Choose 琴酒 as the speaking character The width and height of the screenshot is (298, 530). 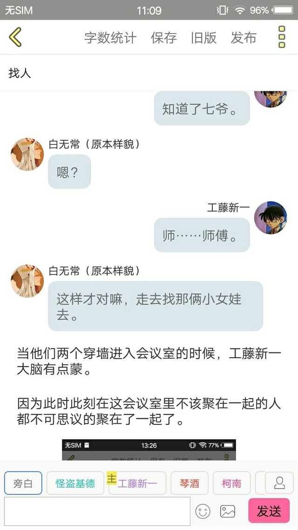click(189, 483)
